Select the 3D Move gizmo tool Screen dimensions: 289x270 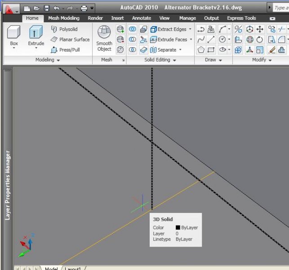pyautogui.click(x=249, y=29)
